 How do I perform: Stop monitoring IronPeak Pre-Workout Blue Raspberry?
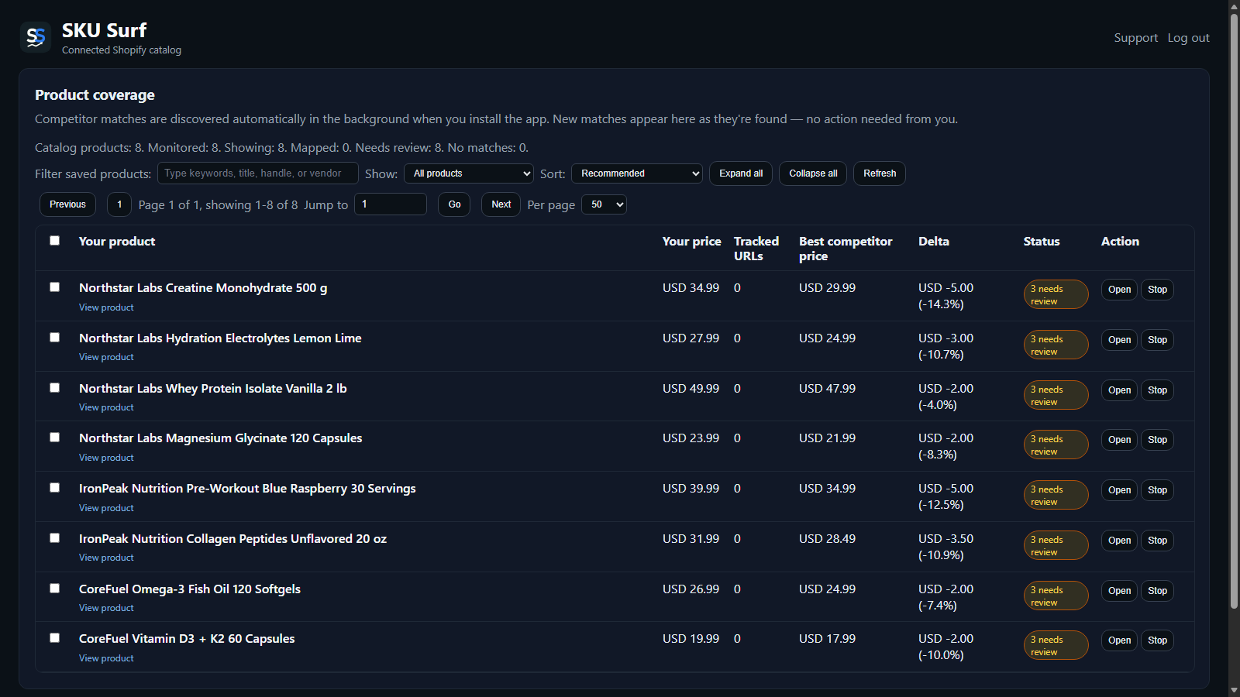[x=1157, y=490]
